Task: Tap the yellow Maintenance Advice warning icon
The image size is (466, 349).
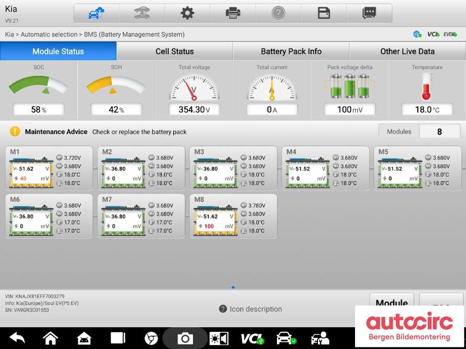Action: coord(15,132)
